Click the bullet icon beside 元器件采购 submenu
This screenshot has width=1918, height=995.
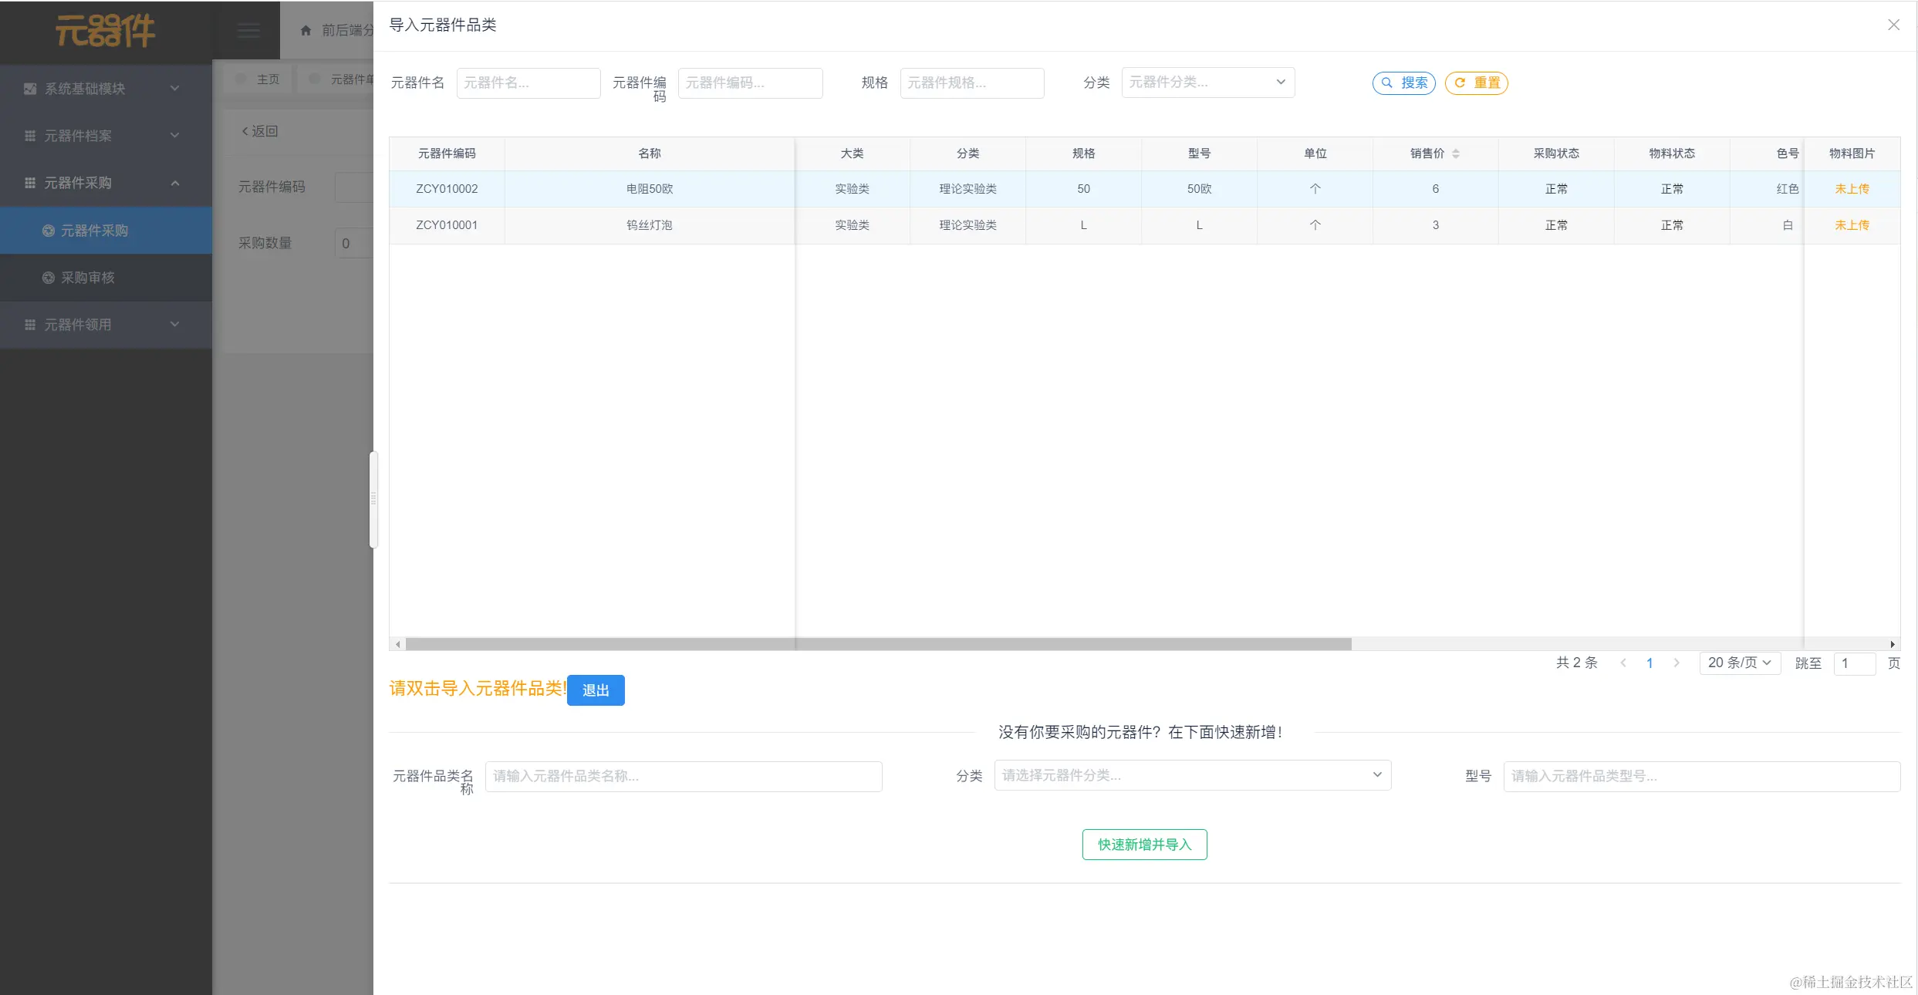coord(48,230)
